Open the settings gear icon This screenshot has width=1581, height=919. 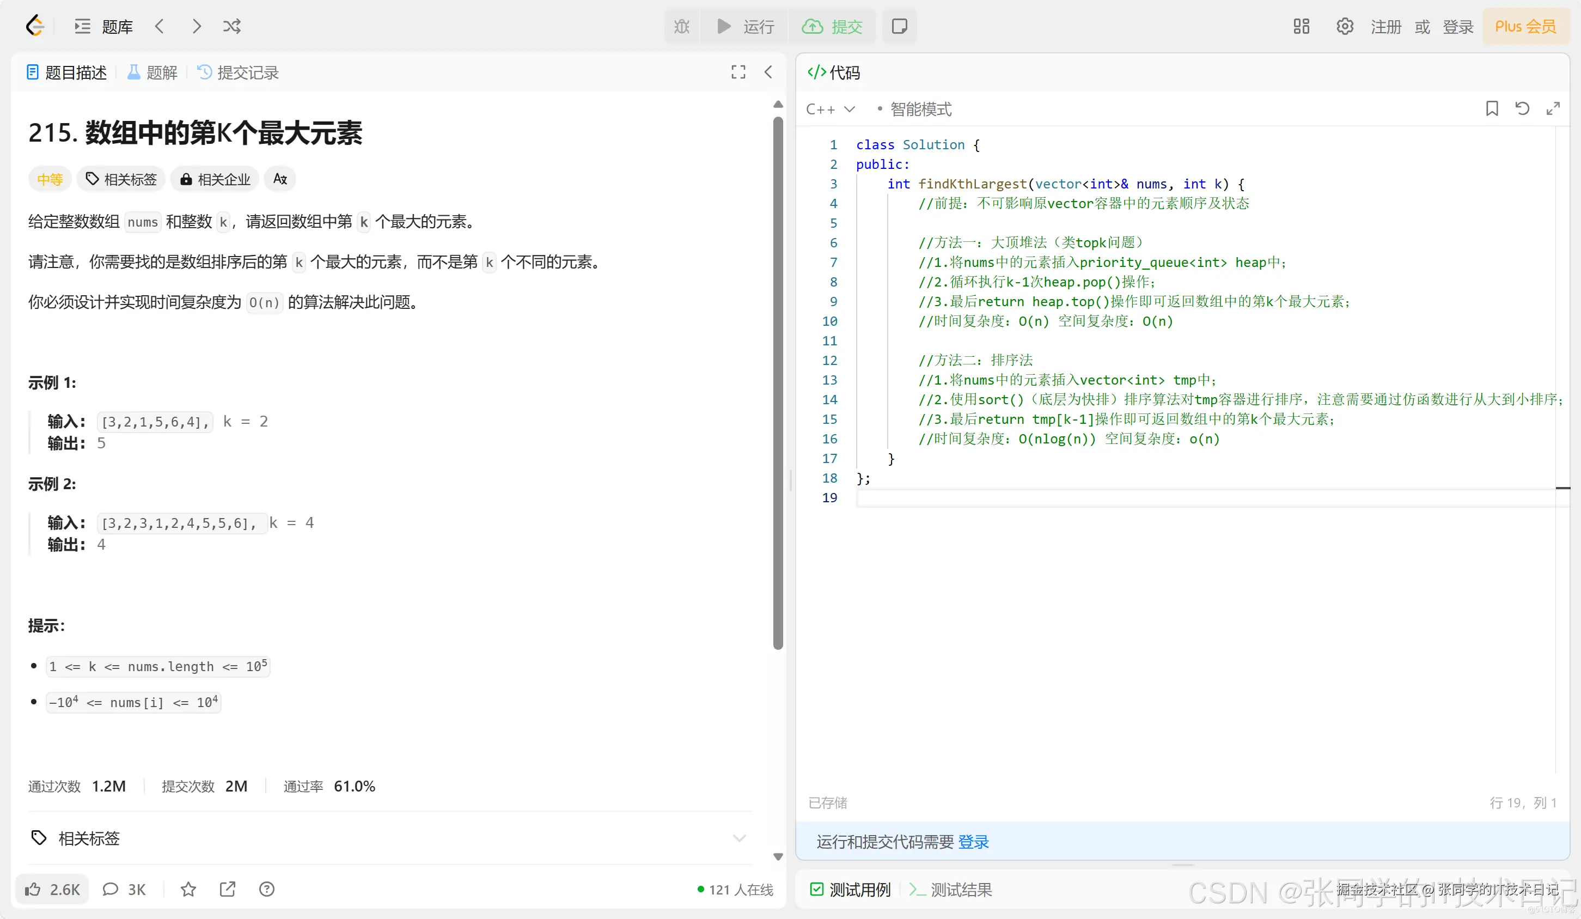(1345, 26)
